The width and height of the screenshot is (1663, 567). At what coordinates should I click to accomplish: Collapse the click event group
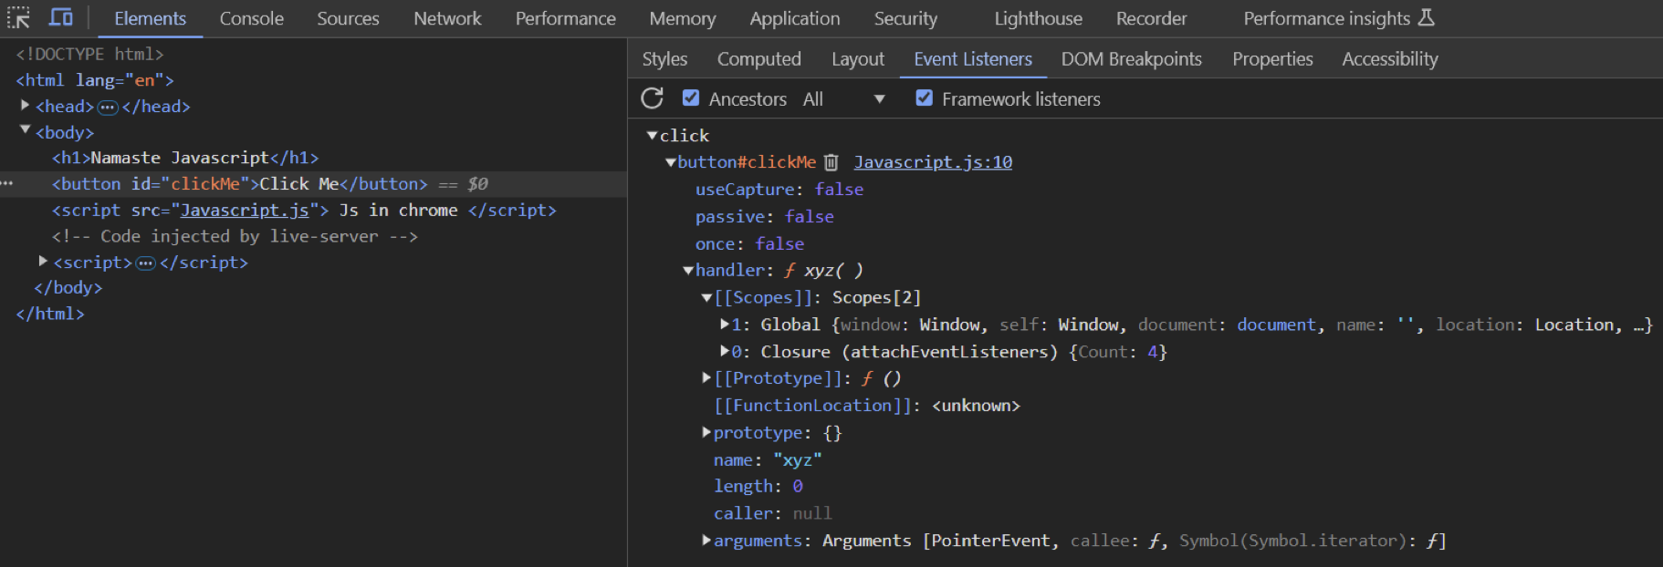pos(652,135)
